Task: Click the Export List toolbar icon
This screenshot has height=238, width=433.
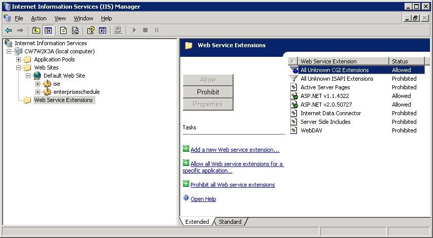Action: tap(75, 30)
